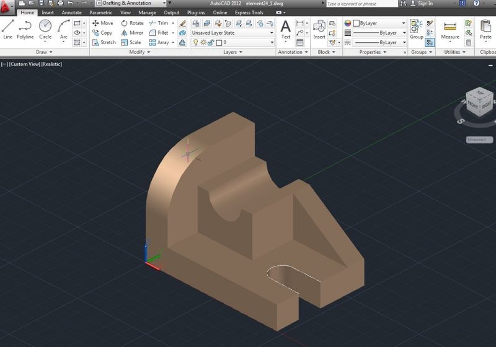Open the Express Tools tab
Image resolution: width=496 pixels, height=347 pixels.
pyautogui.click(x=249, y=12)
